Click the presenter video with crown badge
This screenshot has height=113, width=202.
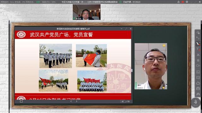tap(151, 66)
